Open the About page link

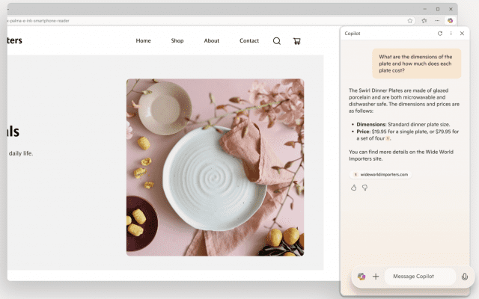click(211, 40)
